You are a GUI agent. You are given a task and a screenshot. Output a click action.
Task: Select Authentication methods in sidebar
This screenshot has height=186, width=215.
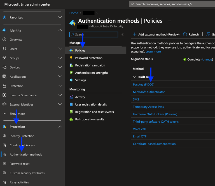26,154
